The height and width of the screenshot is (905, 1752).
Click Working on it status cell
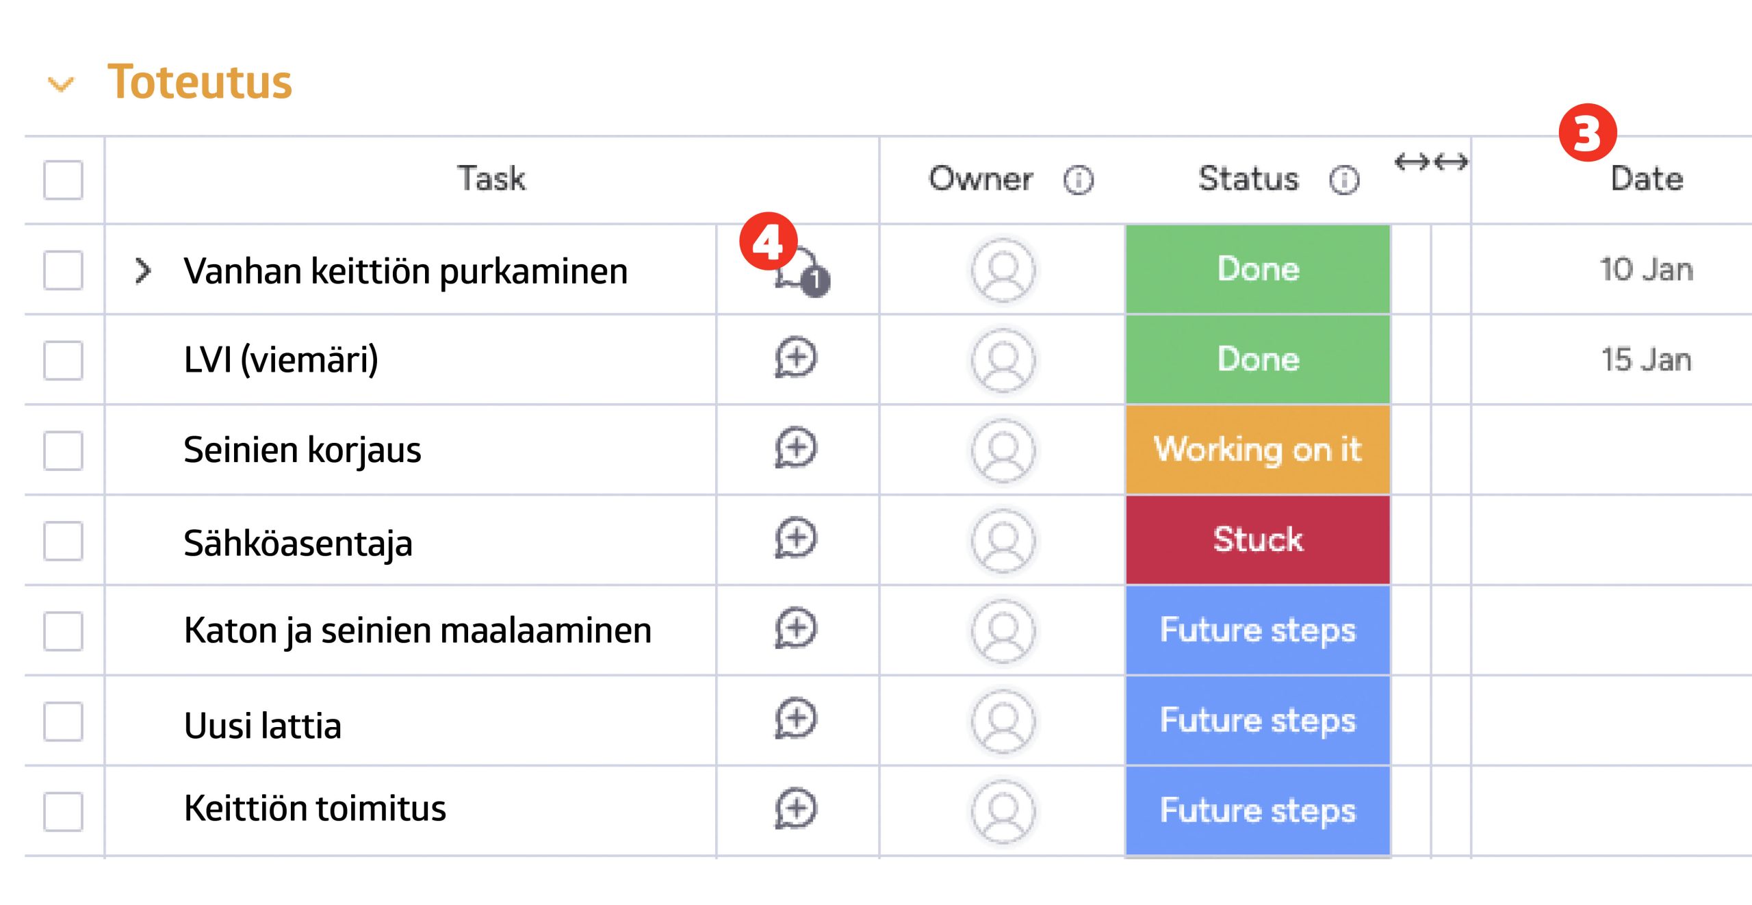(x=1257, y=450)
